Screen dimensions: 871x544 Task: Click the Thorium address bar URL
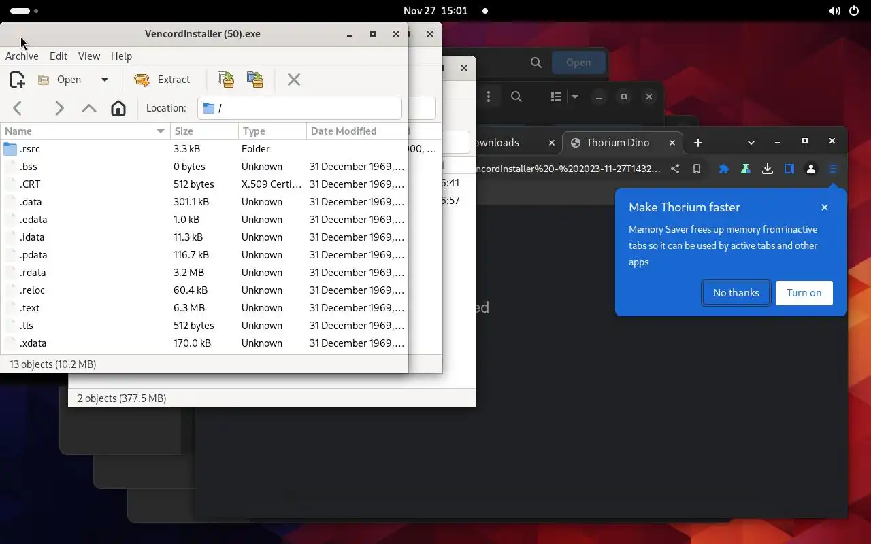pyautogui.click(x=569, y=169)
